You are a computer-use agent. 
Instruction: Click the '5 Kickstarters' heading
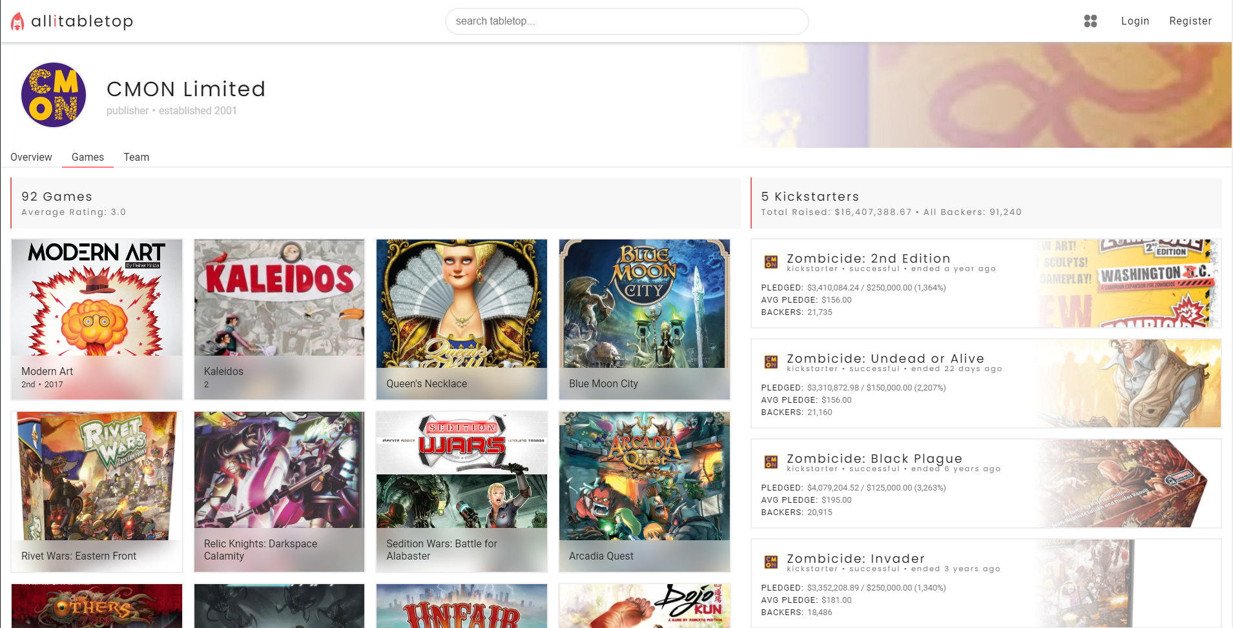[x=810, y=196]
